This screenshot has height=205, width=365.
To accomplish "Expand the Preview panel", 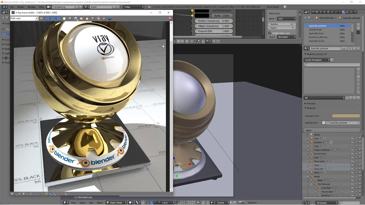I will point(305,103).
